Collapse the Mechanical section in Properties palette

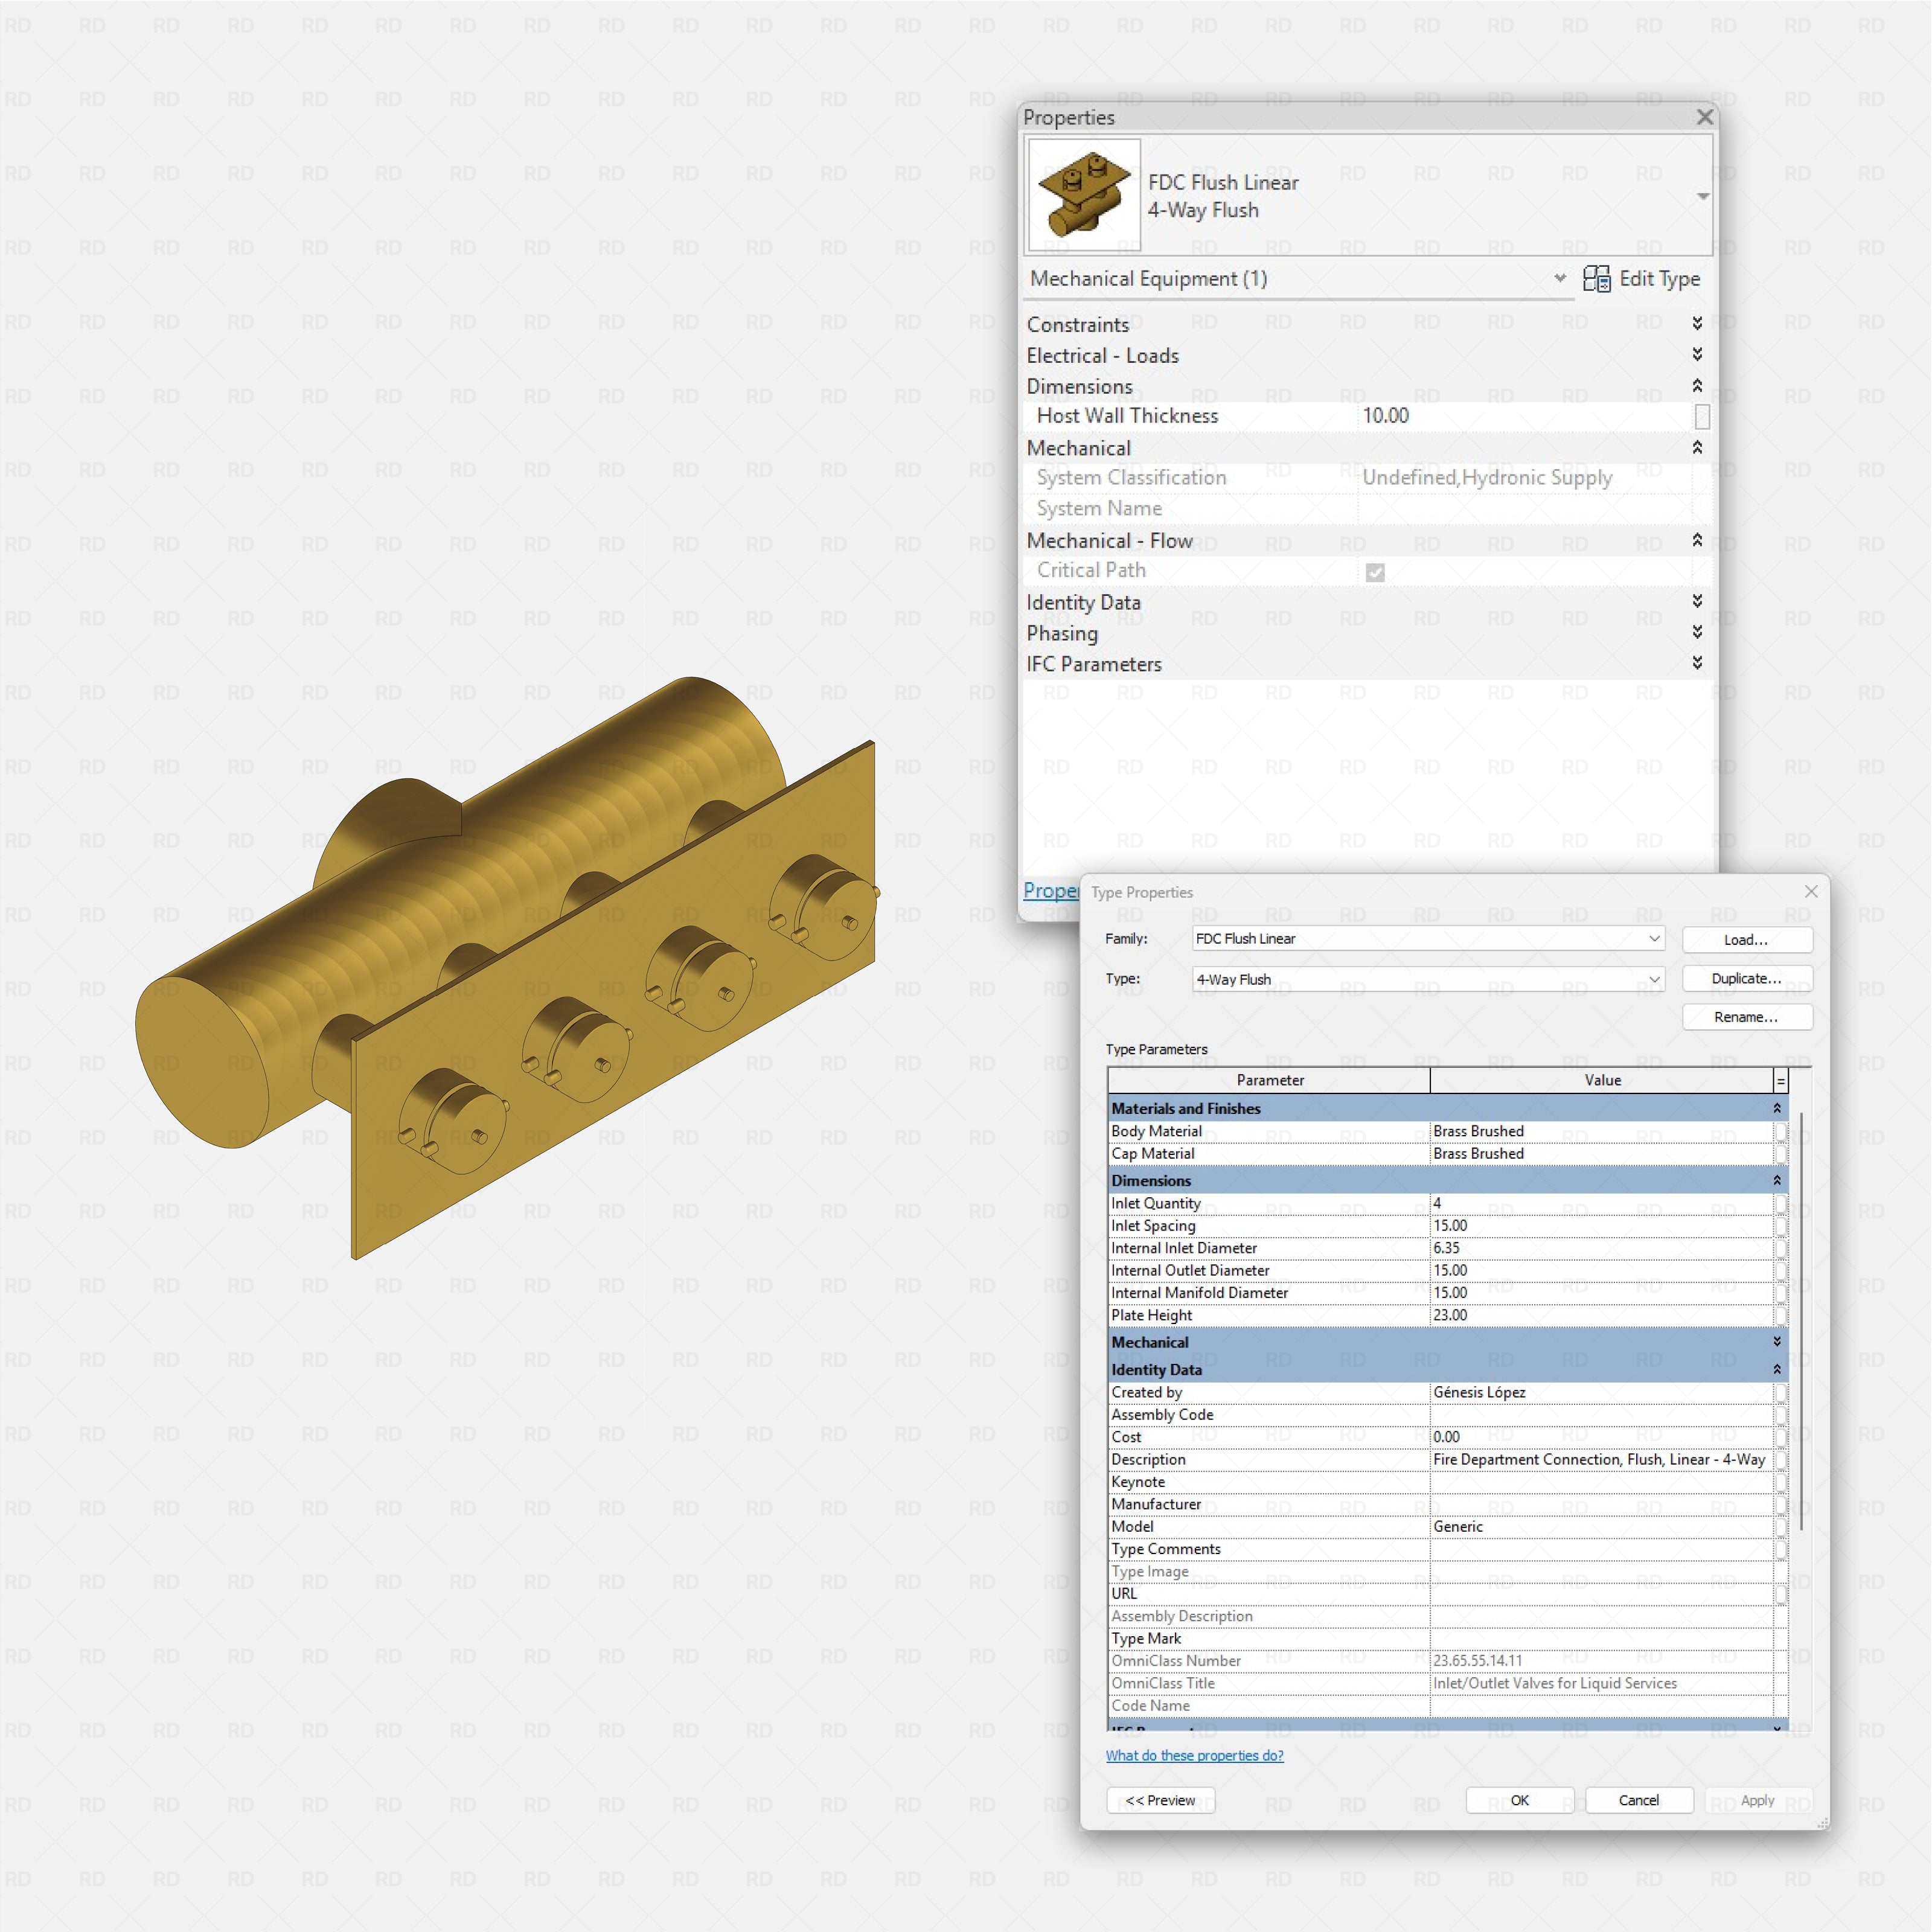click(x=1697, y=447)
